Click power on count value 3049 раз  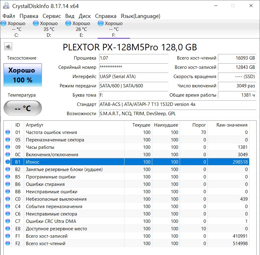237,86
